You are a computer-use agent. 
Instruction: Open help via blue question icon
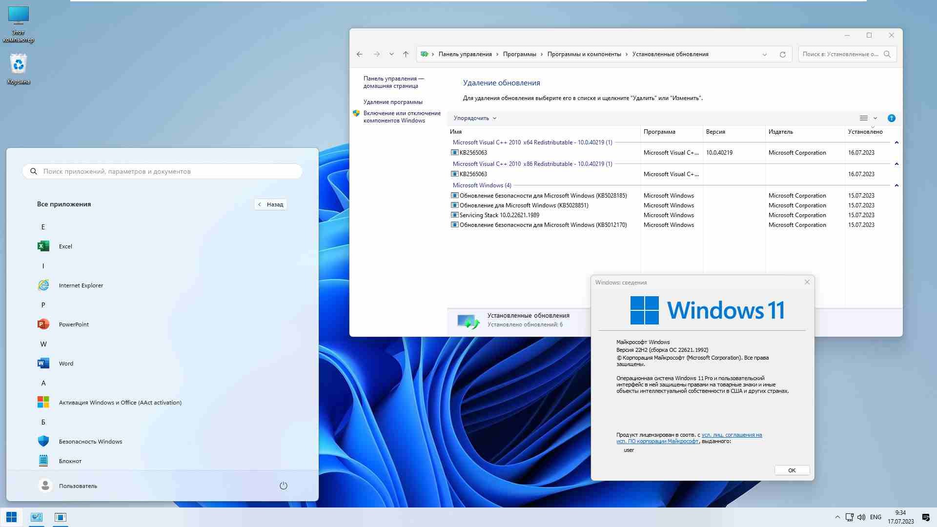click(x=892, y=118)
